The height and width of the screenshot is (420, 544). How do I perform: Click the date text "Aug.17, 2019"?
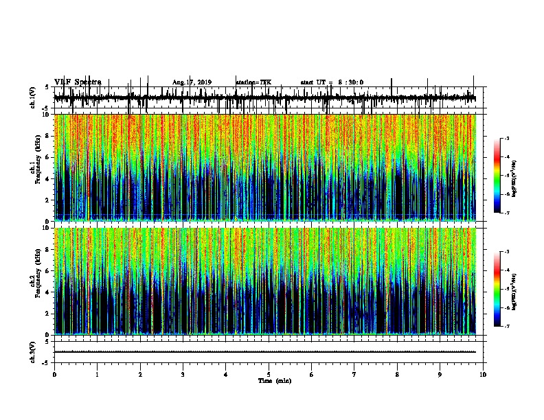pos(192,82)
